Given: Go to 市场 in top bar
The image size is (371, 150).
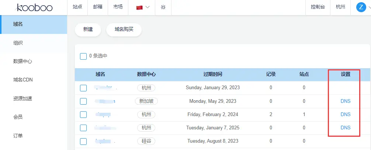Looking at the screenshot, I should 118,7.
